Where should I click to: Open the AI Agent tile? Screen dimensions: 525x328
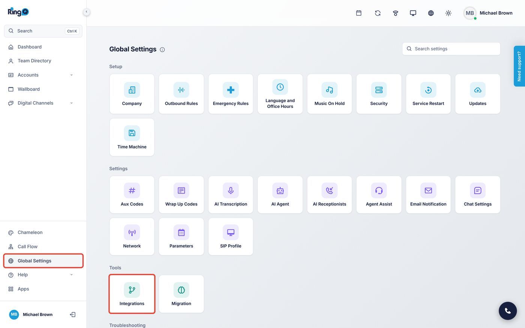280,195
